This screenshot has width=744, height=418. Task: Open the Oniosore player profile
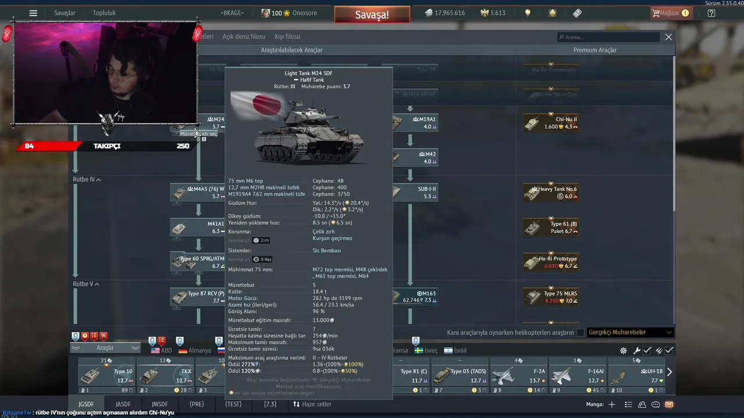point(288,13)
